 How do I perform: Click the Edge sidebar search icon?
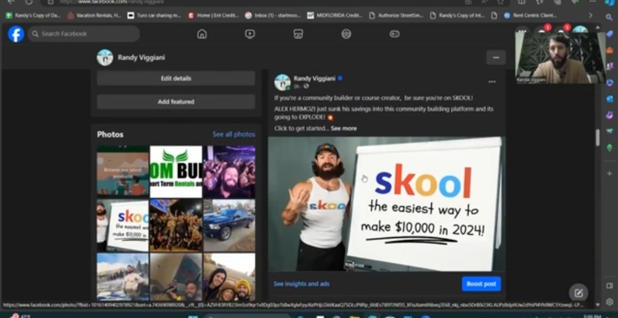[609, 18]
